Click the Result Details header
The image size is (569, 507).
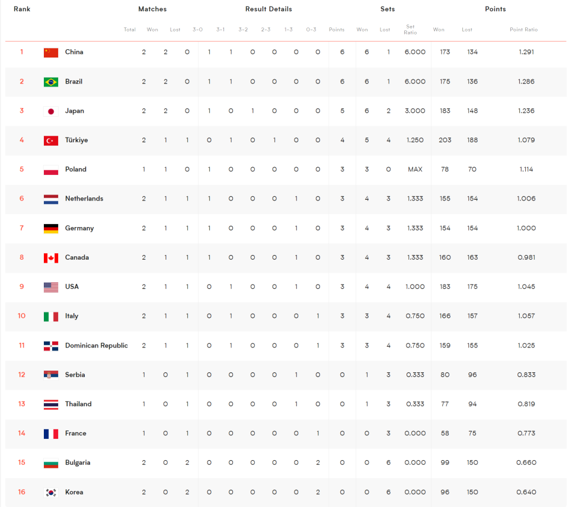pyautogui.click(x=268, y=9)
